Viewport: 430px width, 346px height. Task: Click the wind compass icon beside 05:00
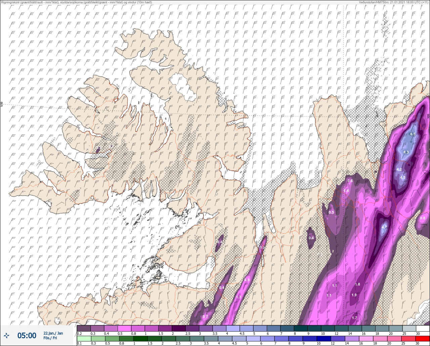click(6, 335)
